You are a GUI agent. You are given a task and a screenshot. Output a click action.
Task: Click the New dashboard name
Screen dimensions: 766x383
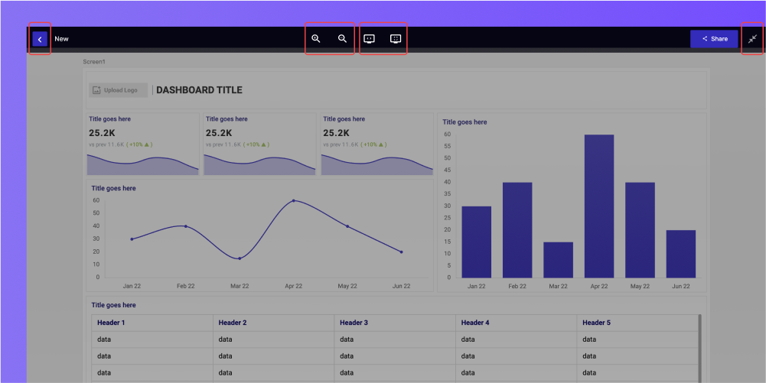coord(61,39)
